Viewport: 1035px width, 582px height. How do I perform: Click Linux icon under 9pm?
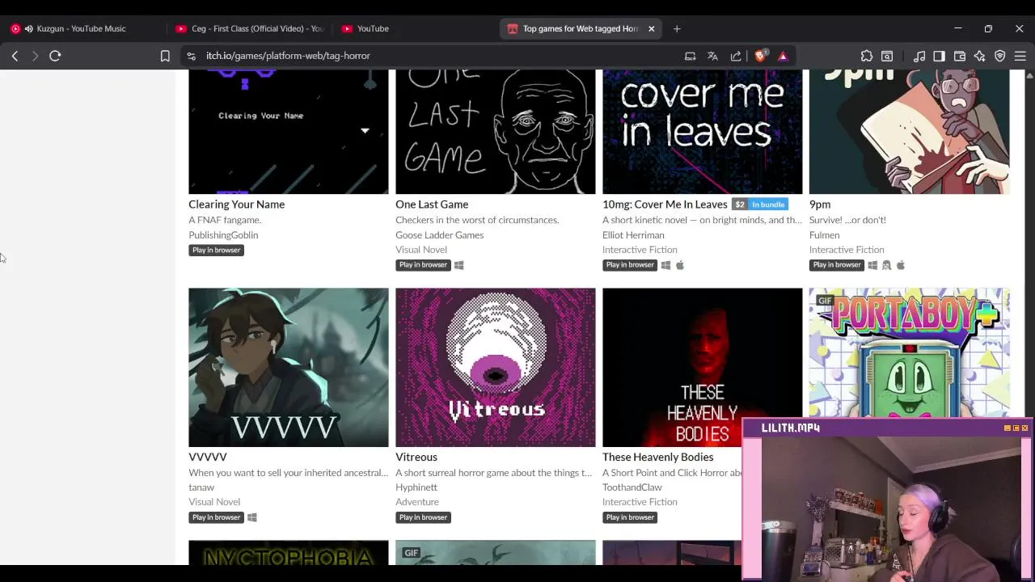(x=886, y=265)
